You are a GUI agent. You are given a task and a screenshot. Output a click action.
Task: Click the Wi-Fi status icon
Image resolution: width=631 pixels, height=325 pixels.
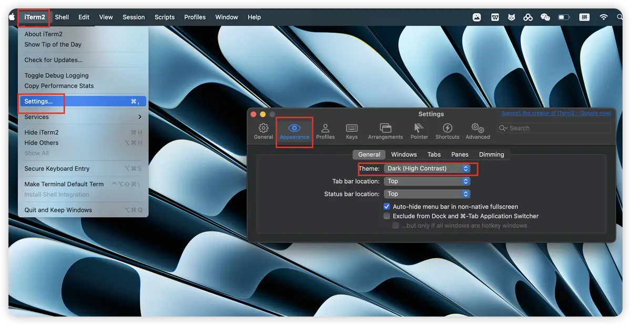[x=604, y=17]
